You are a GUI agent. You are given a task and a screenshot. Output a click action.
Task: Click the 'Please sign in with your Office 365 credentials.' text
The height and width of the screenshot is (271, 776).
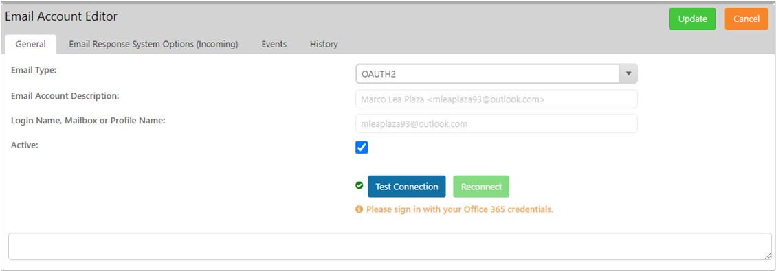point(460,209)
